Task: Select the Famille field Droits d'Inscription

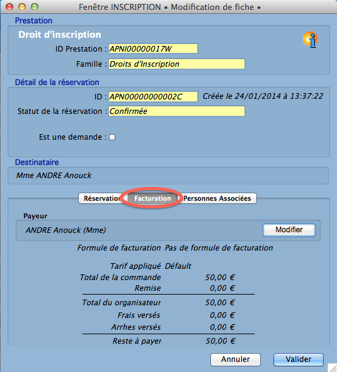Action: [176, 64]
